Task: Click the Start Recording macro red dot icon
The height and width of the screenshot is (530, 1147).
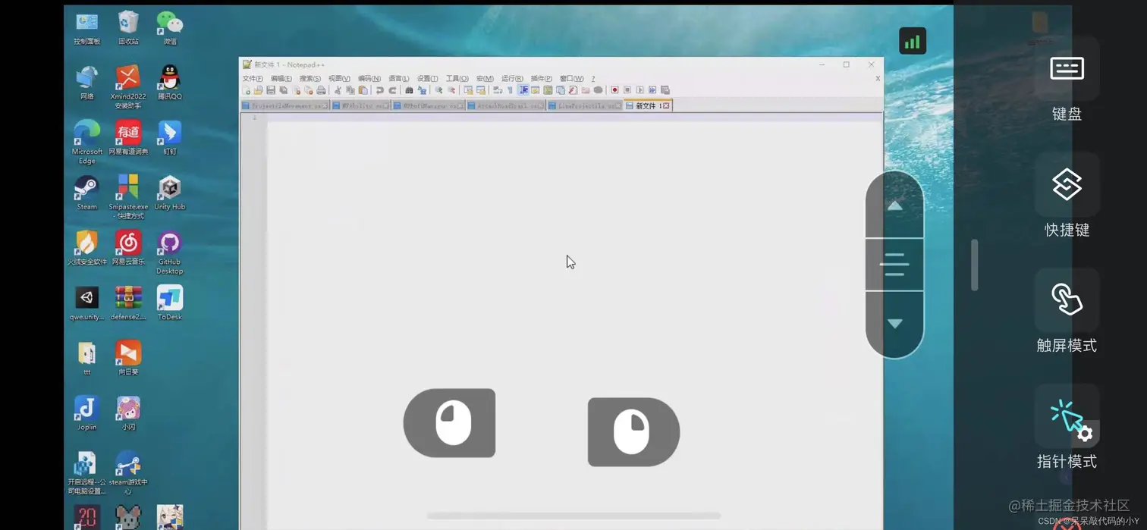Action: click(614, 90)
